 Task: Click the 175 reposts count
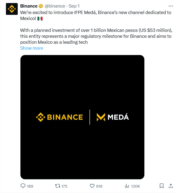point(64,186)
